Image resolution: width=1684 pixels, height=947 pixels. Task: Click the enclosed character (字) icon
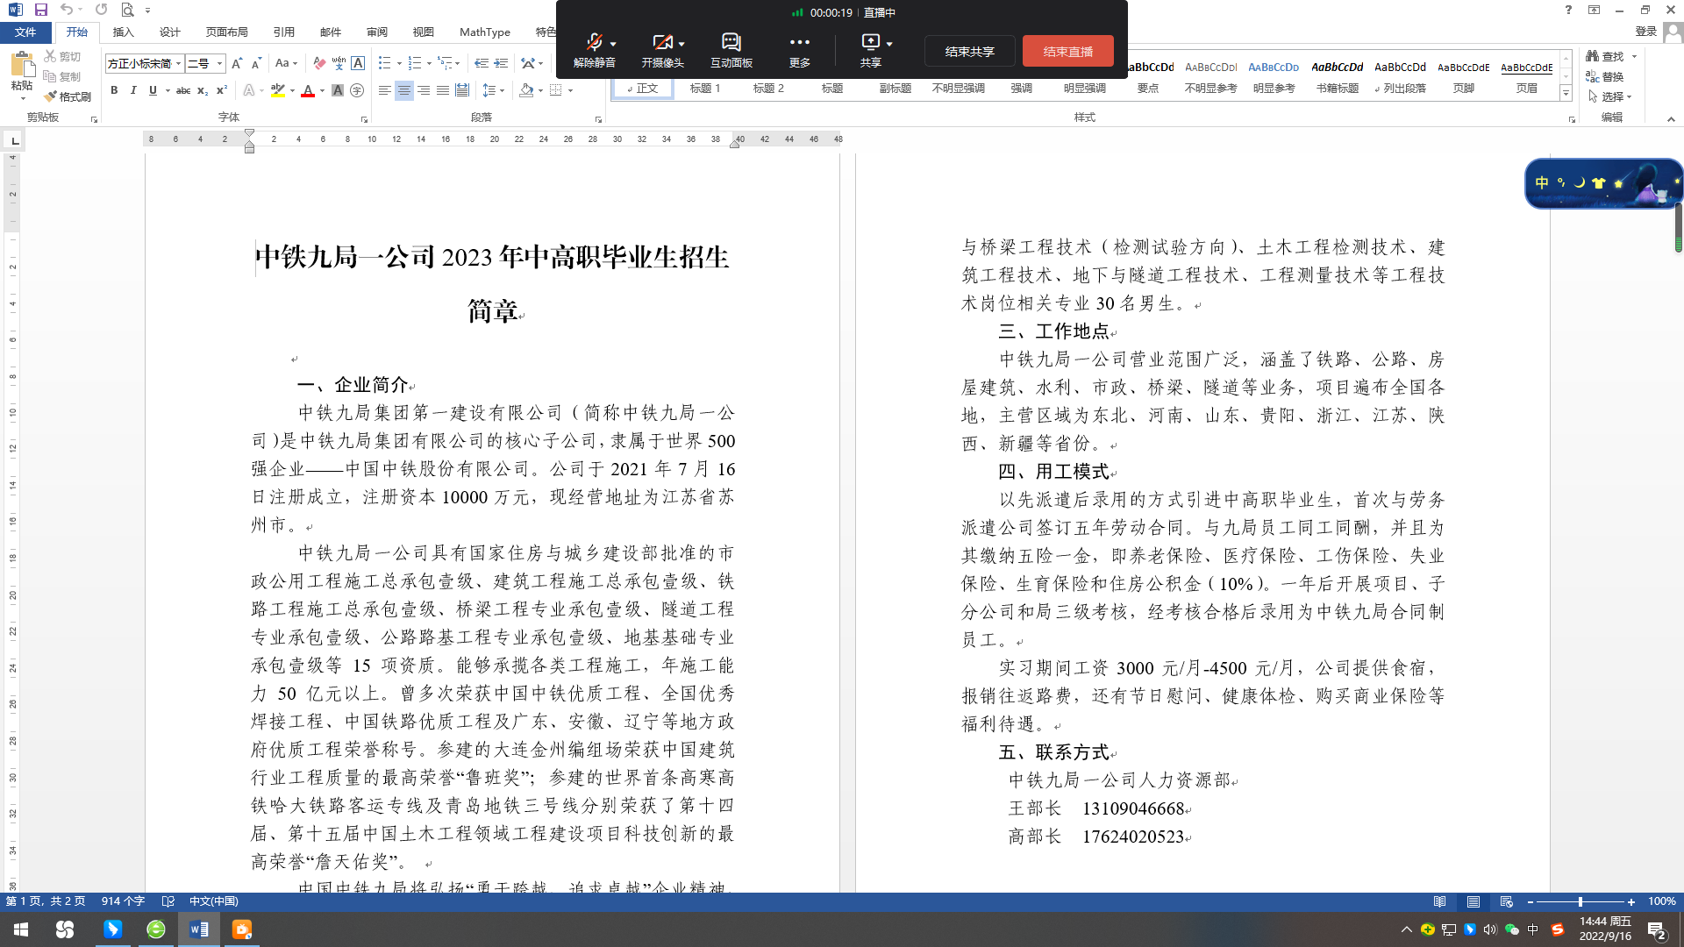[x=357, y=90]
